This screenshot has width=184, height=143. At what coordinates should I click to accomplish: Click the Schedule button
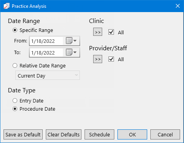[99, 134]
